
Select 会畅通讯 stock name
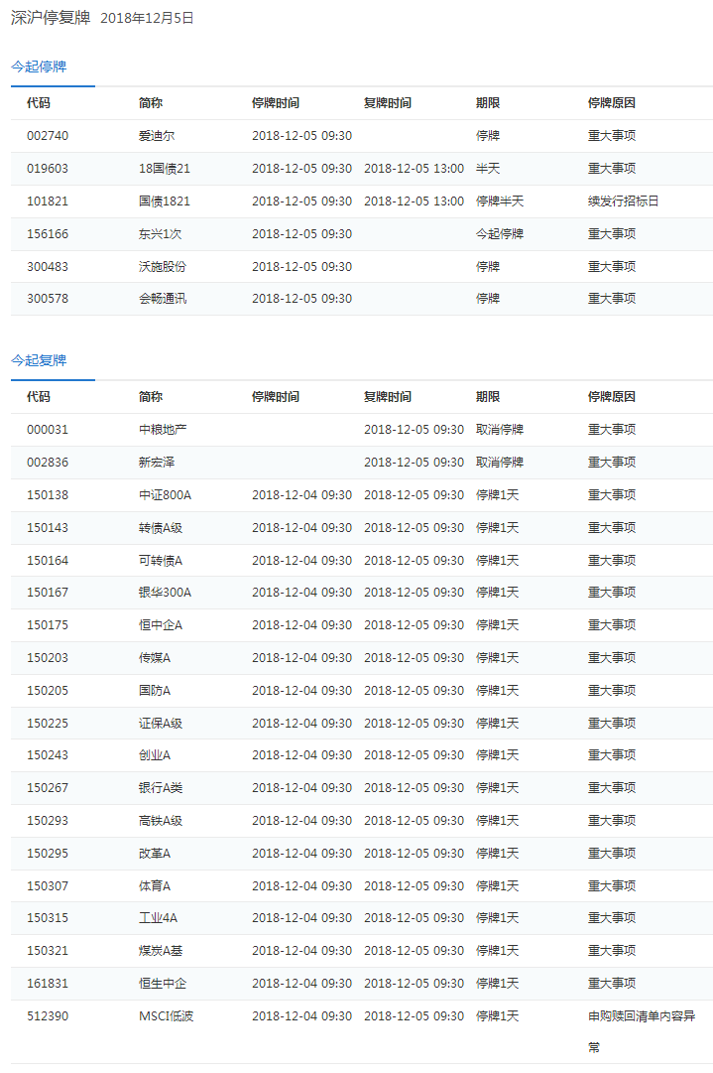[x=163, y=299]
